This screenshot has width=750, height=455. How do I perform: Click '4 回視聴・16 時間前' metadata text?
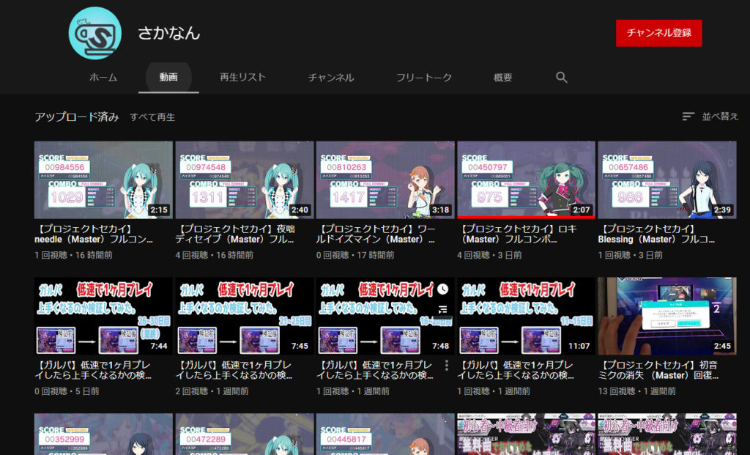pyautogui.click(x=215, y=256)
